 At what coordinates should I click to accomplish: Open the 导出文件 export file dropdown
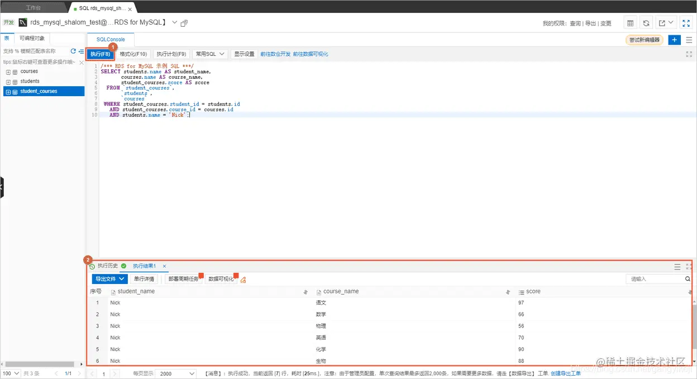pos(109,279)
